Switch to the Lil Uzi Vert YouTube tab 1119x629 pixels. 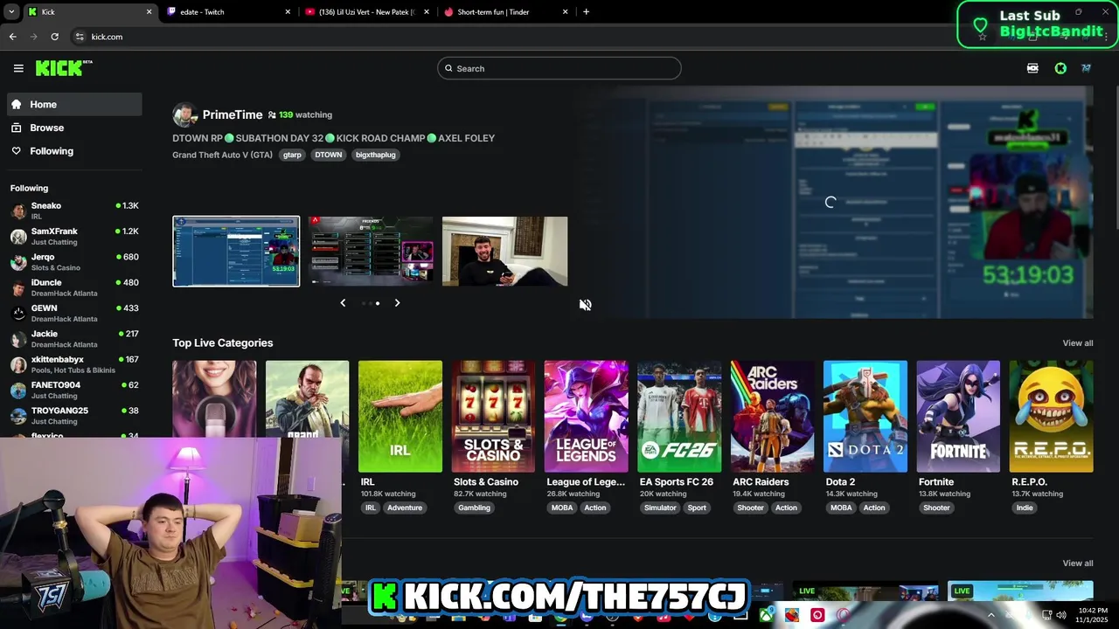point(367,12)
